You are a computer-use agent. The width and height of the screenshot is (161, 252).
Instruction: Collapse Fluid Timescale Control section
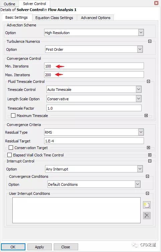148,82
